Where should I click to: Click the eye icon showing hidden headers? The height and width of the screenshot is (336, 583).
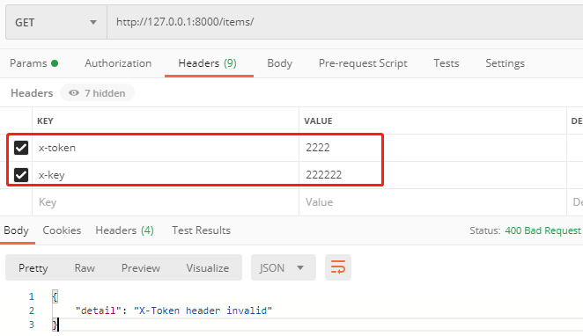[x=74, y=93]
